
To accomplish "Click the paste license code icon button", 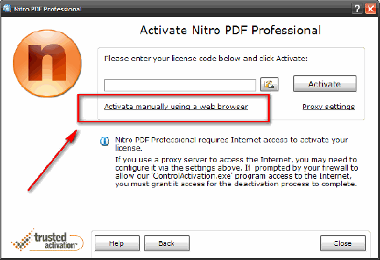I will (269, 84).
